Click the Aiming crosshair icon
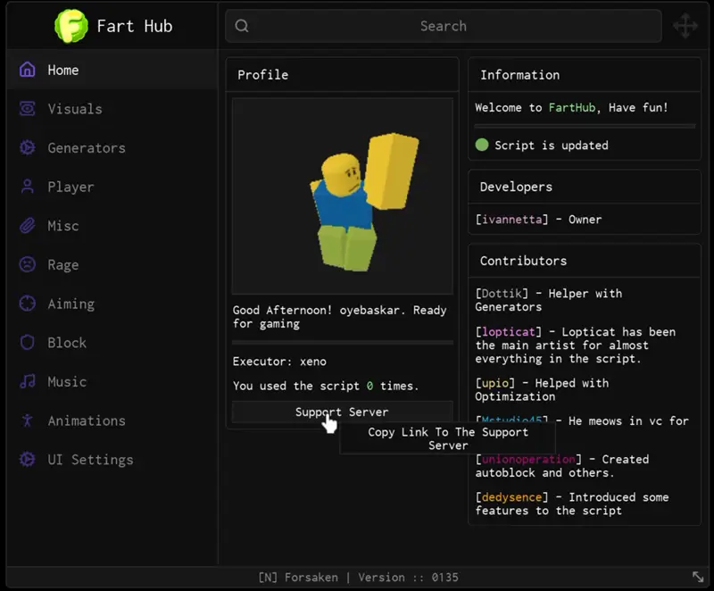Screen dimensions: 714x591 [x=28, y=304]
